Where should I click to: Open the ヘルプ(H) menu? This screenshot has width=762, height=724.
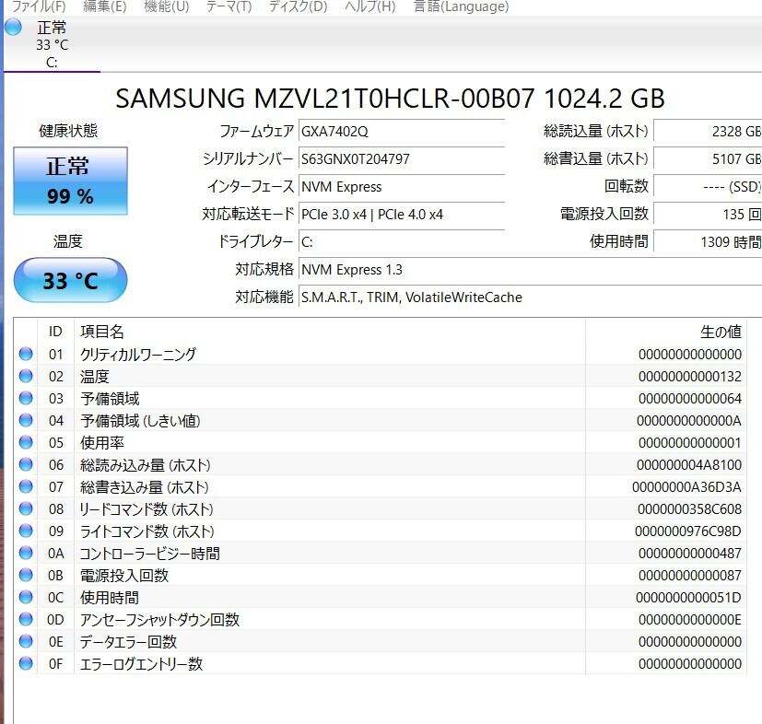(x=370, y=6)
